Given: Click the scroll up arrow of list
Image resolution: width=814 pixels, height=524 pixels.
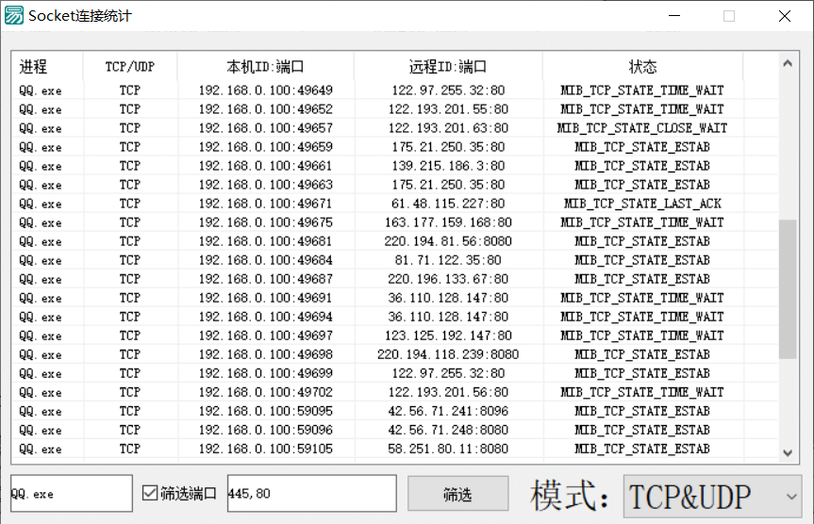Looking at the screenshot, I should coord(788,64).
